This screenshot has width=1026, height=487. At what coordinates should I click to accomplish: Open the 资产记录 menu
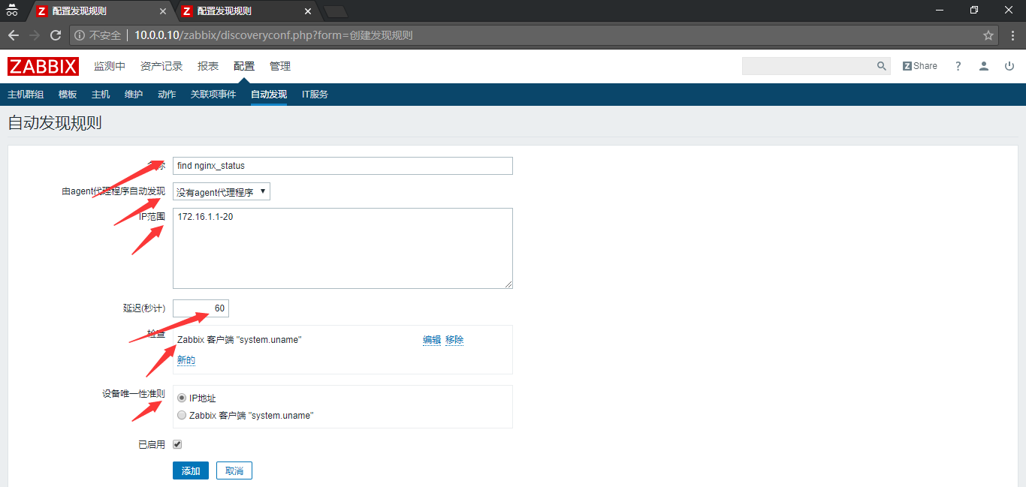coord(161,66)
